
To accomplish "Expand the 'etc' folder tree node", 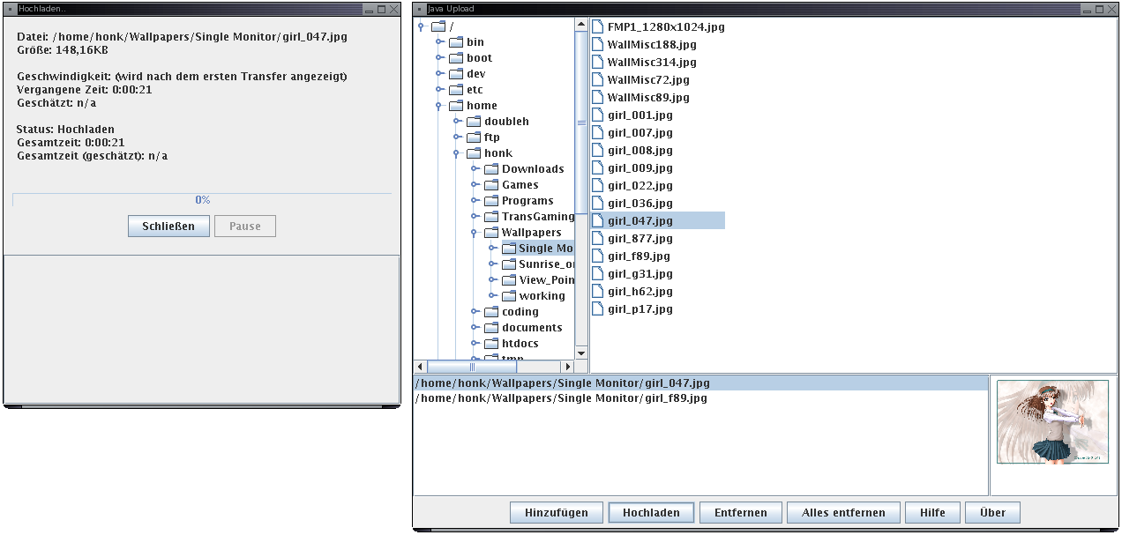I will (x=439, y=90).
